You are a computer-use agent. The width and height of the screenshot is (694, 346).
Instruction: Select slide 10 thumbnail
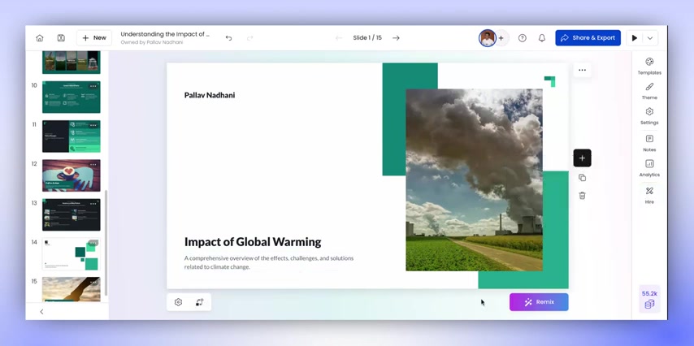pyautogui.click(x=72, y=97)
